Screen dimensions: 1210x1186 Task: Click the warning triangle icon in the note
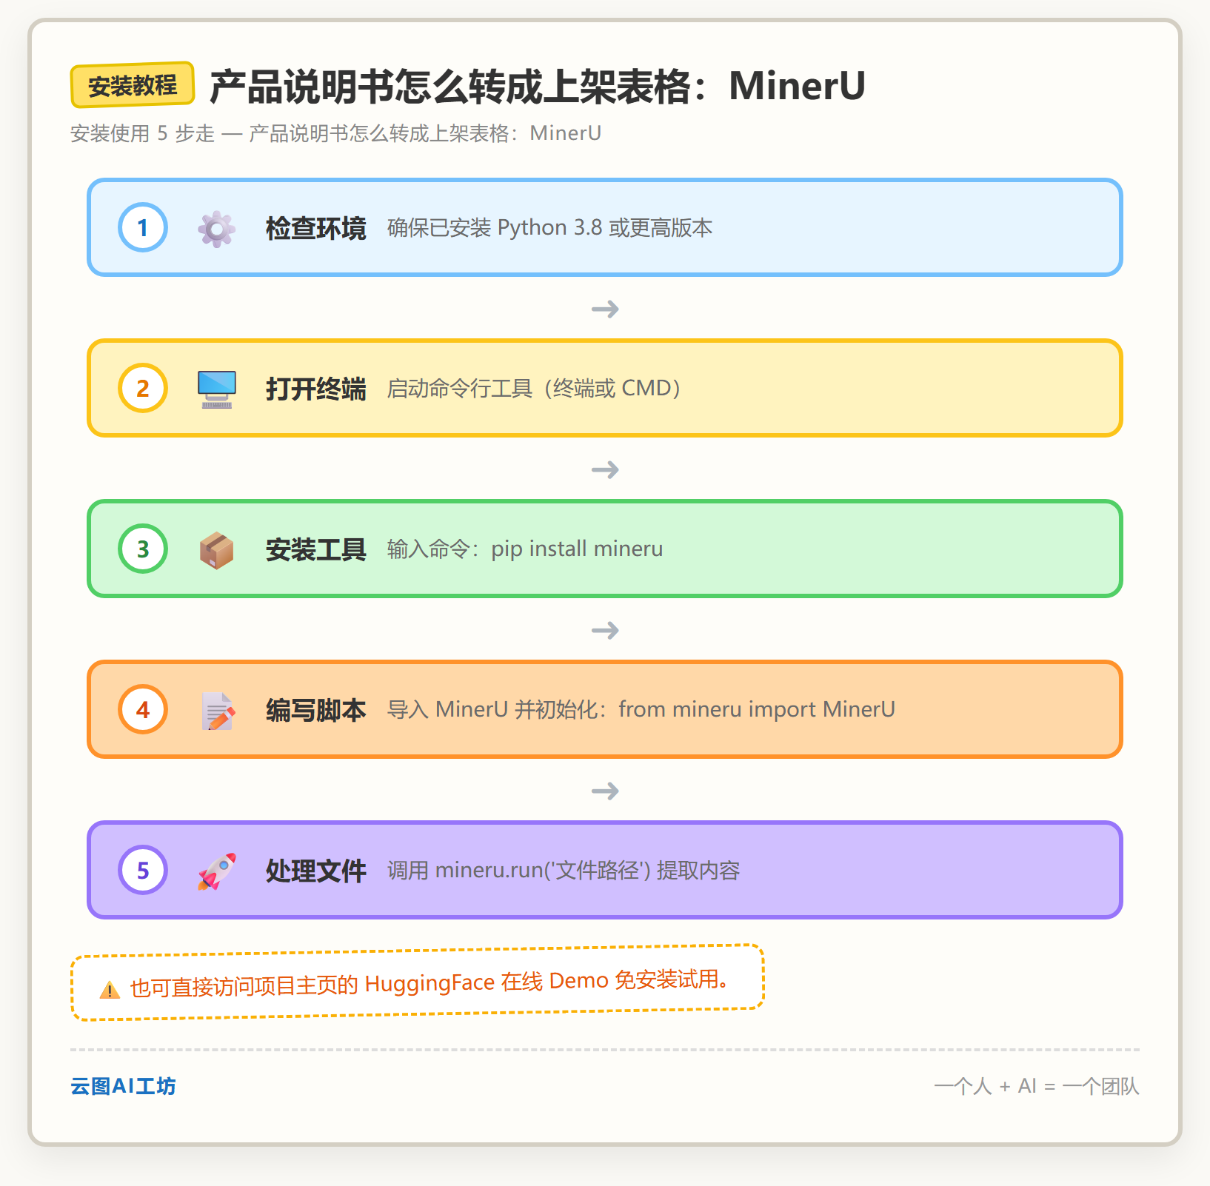(x=110, y=989)
